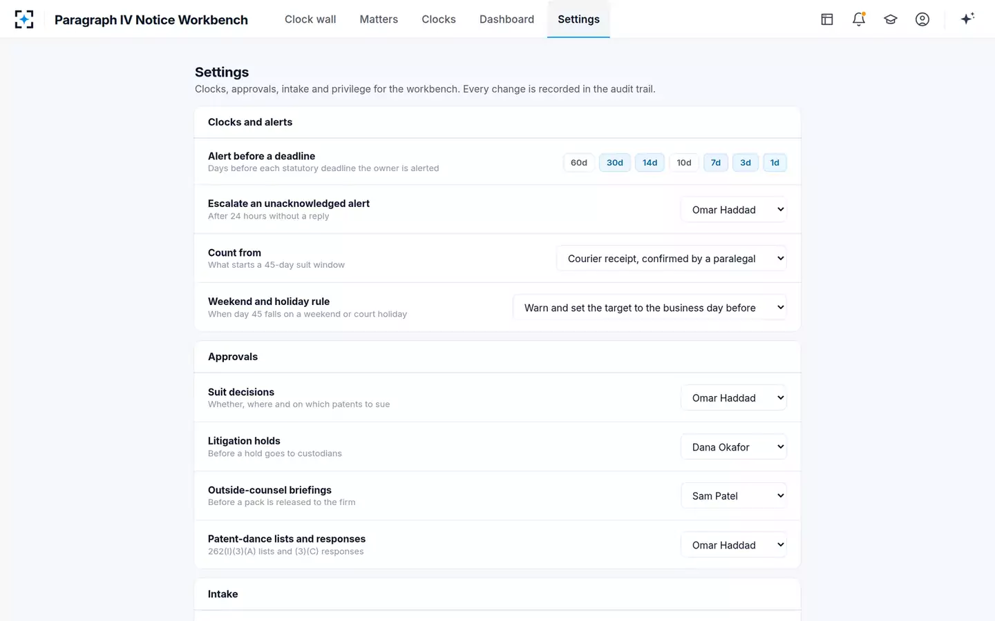995x621 pixels.
Task: Open the Clocks tab
Action: 439,19
